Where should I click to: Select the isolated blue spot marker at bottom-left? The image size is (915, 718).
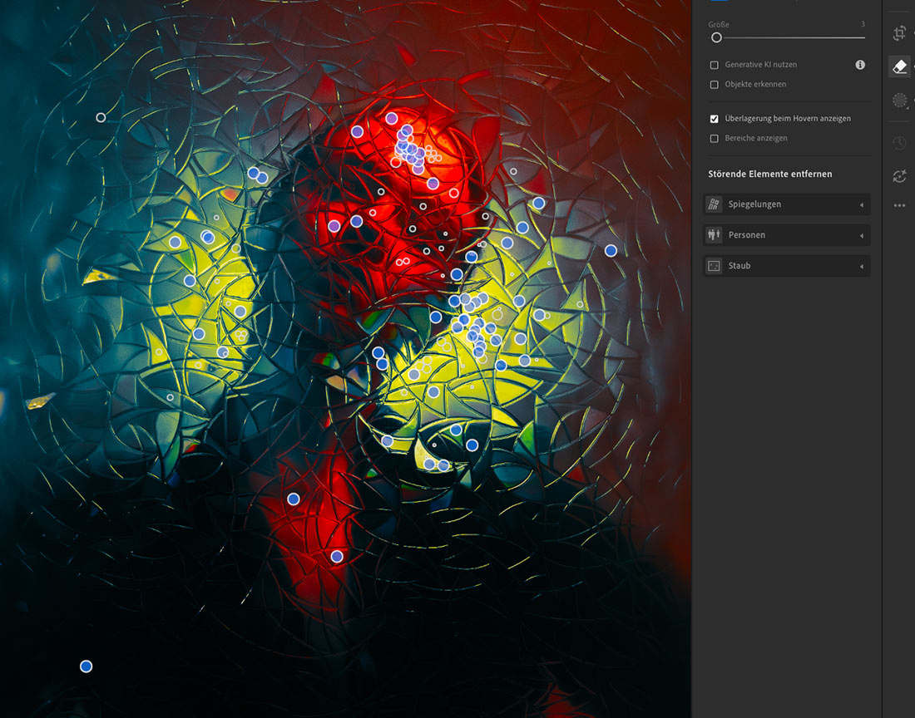click(86, 666)
